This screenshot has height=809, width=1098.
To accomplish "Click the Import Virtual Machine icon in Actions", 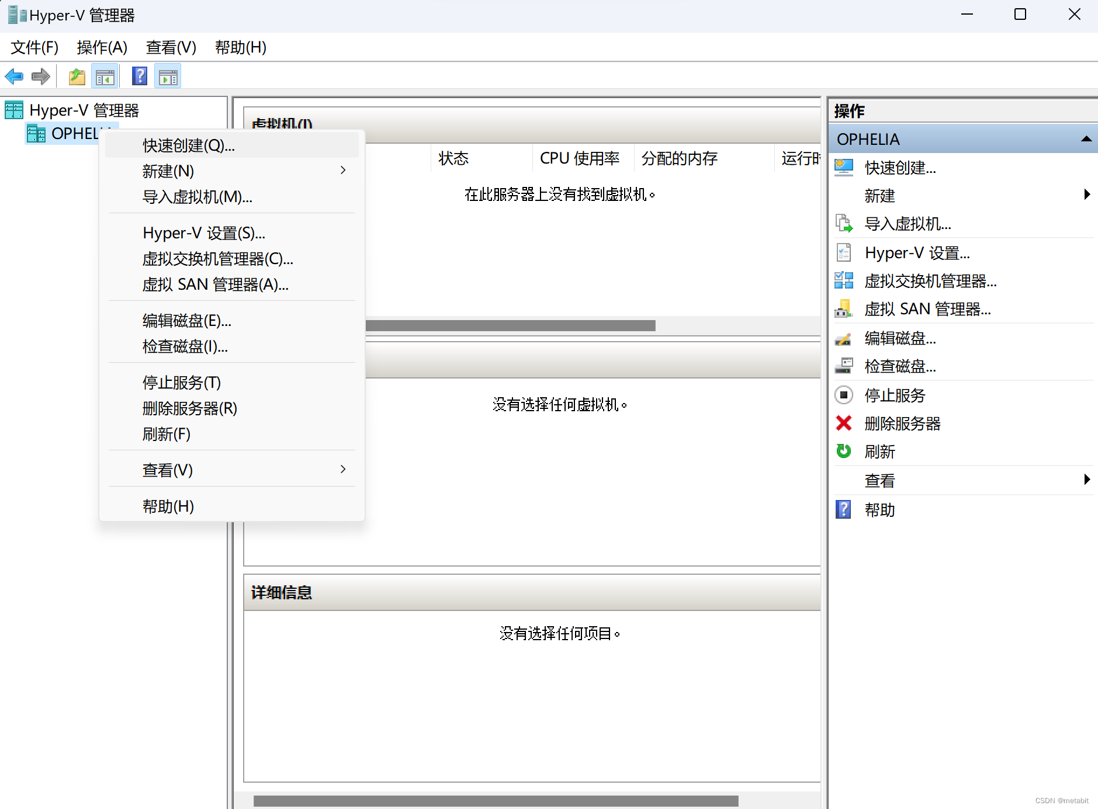I will pos(844,224).
